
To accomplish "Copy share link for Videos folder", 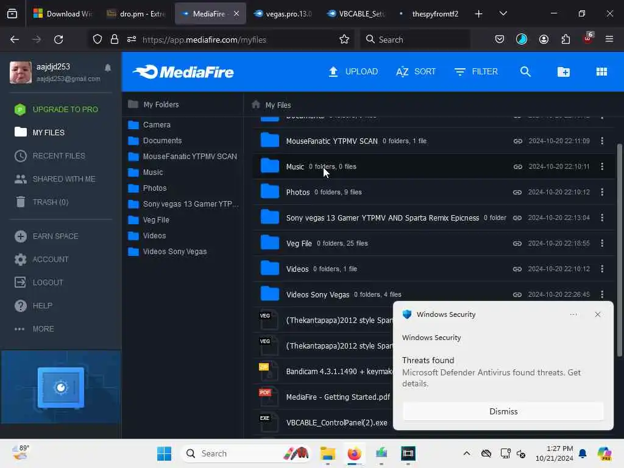I will (x=517, y=269).
